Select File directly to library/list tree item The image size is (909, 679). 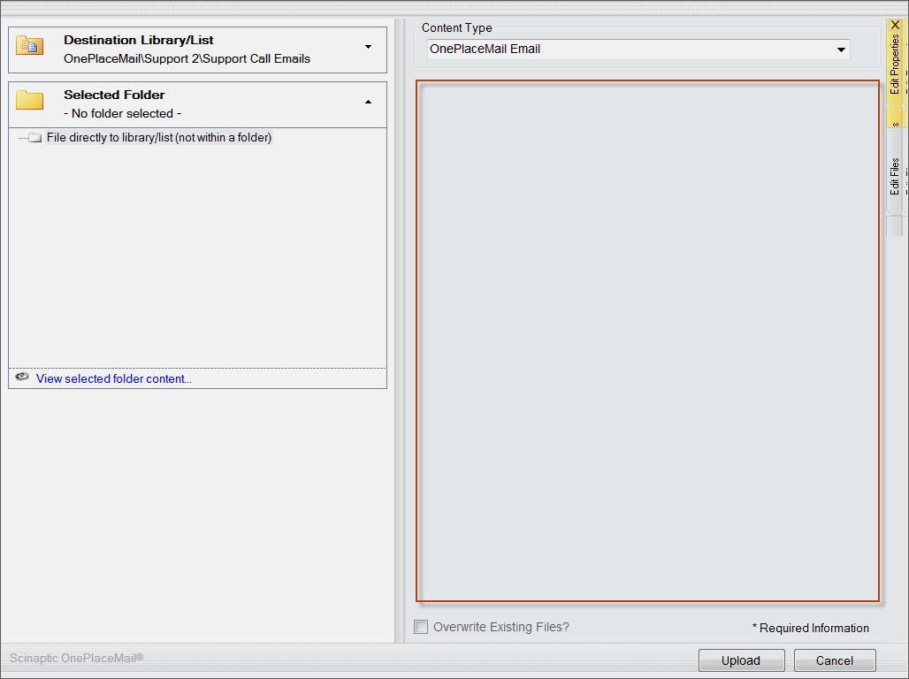point(159,137)
